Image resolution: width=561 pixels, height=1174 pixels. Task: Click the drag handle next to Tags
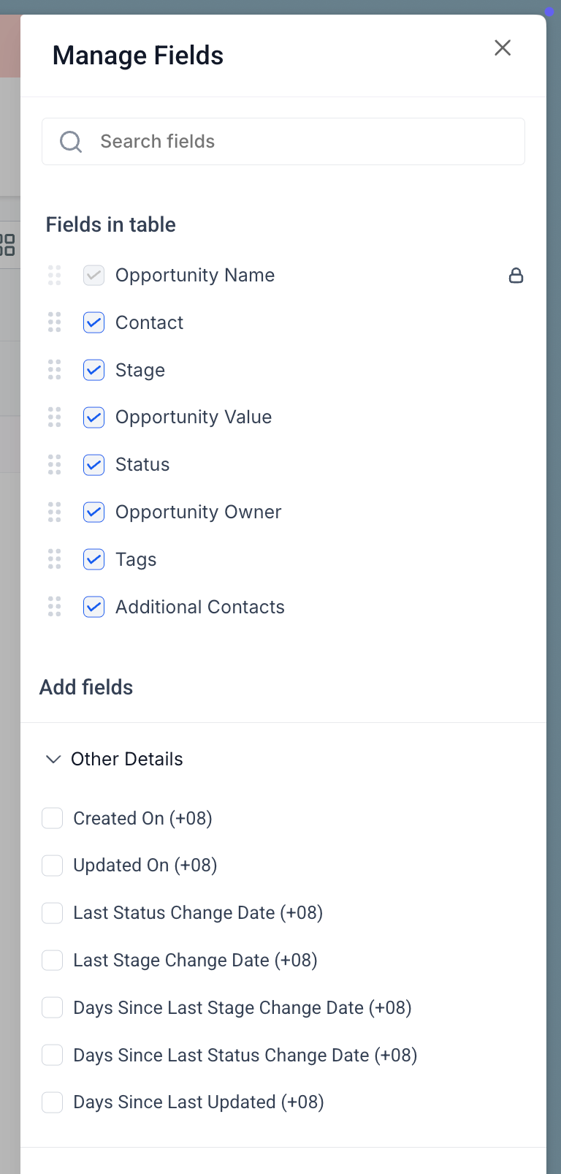(53, 558)
